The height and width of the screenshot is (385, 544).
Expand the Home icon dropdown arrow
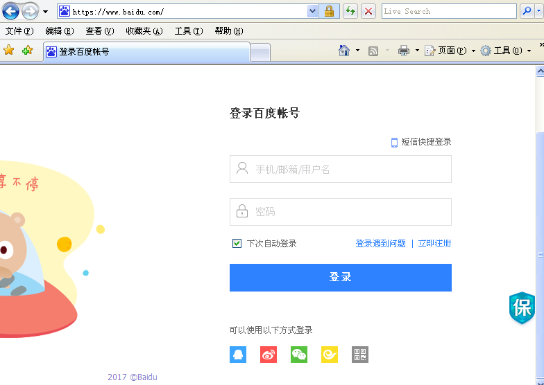click(x=358, y=51)
